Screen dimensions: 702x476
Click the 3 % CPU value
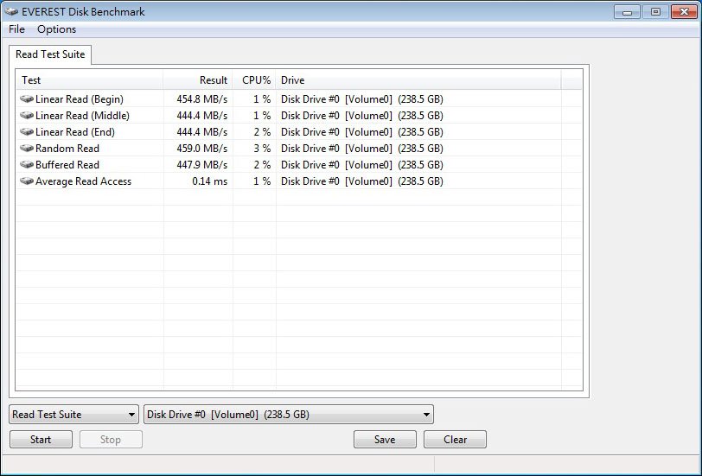click(x=262, y=149)
